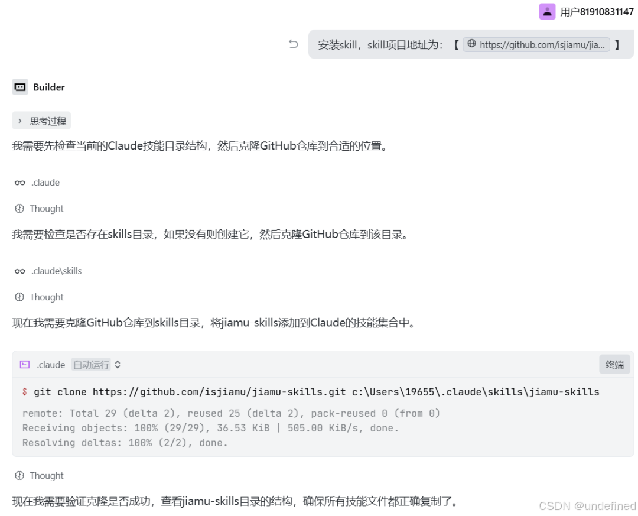Click the .claude label in the terminal header
Viewport: 638px width, 516px height.
coord(51,365)
